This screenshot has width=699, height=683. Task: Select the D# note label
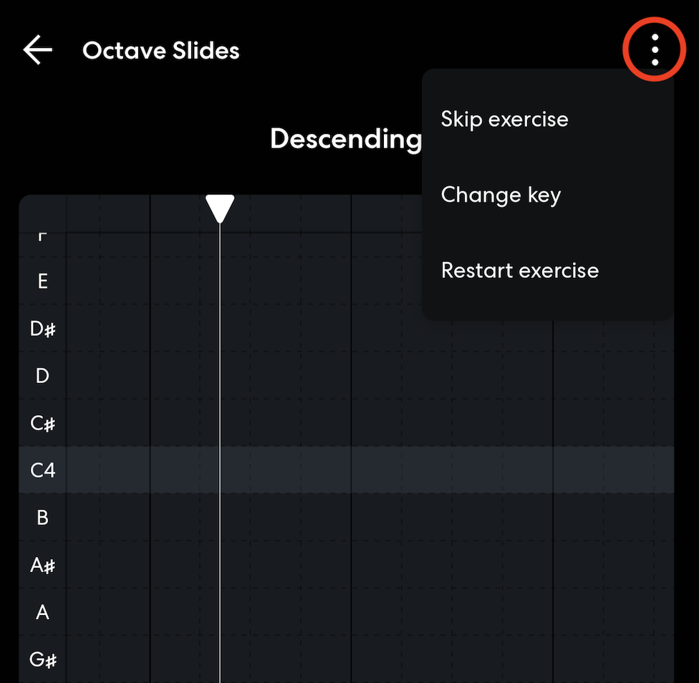(x=42, y=329)
